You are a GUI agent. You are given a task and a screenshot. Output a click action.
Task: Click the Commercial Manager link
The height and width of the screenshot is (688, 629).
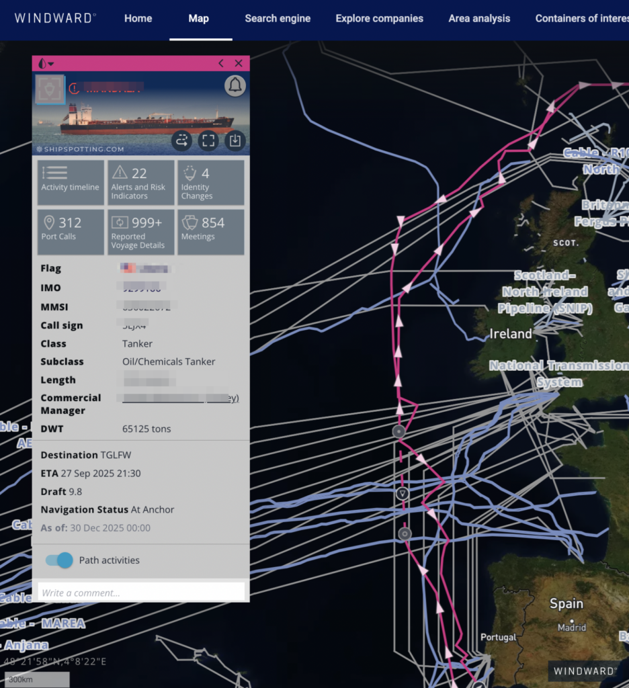(180, 398)
